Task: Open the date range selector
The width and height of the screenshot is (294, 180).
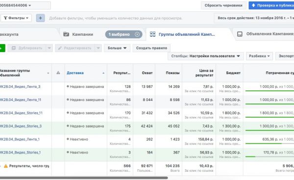Action: click(254, 18)
